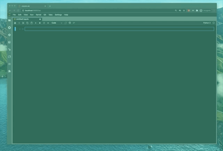View site information icon beside localhost
The height and width of the screenshot is (151, 223).
(23, 10)
